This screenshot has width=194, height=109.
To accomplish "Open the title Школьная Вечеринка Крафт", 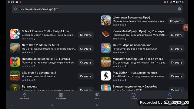I will click(x=132, y=18).
